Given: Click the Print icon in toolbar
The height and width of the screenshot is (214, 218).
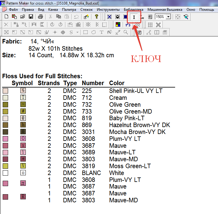Looking at the screenshot, I should click(40, 17).
